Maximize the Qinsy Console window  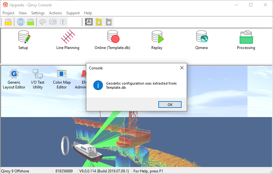pyautogui.click(x=251, y=5)
